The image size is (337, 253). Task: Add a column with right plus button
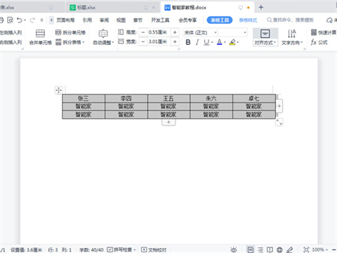(279, 106)
